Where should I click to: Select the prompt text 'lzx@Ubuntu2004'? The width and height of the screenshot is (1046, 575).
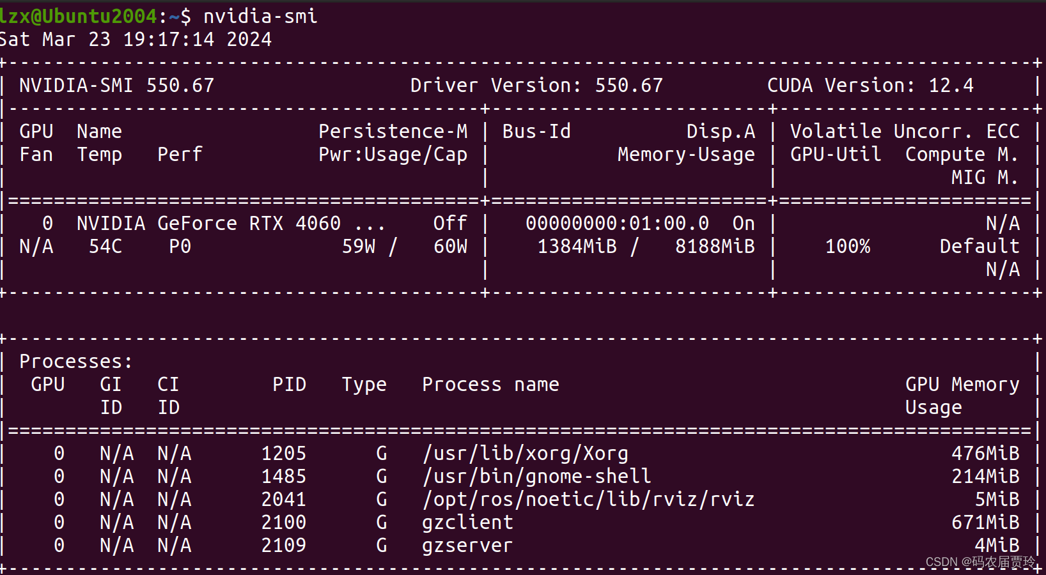78,16
